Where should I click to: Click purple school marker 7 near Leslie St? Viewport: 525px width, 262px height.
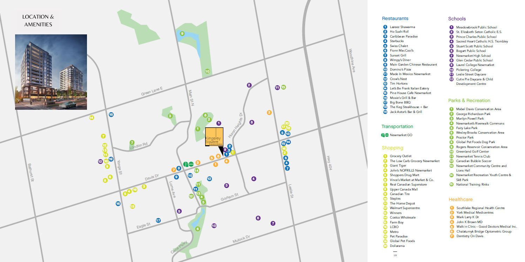(273, 223)
